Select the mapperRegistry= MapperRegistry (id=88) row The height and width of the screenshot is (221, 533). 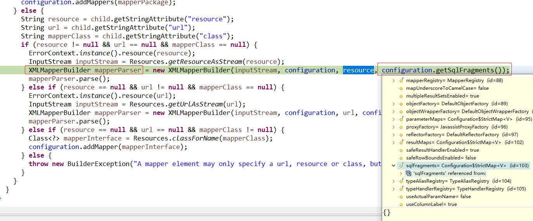click(455, 81)
